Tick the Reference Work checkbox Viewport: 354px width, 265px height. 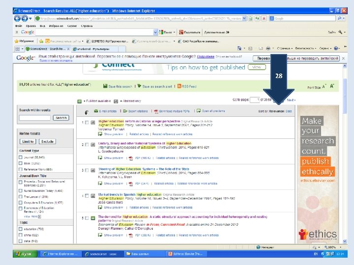21,169
